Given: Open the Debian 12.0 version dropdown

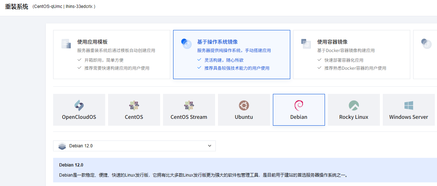Looking at the screenshot, I should pyautogui.click(x=134, y=146).
